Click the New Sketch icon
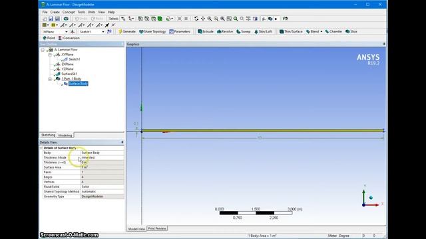Screen dimensions: 426x239 109,32
